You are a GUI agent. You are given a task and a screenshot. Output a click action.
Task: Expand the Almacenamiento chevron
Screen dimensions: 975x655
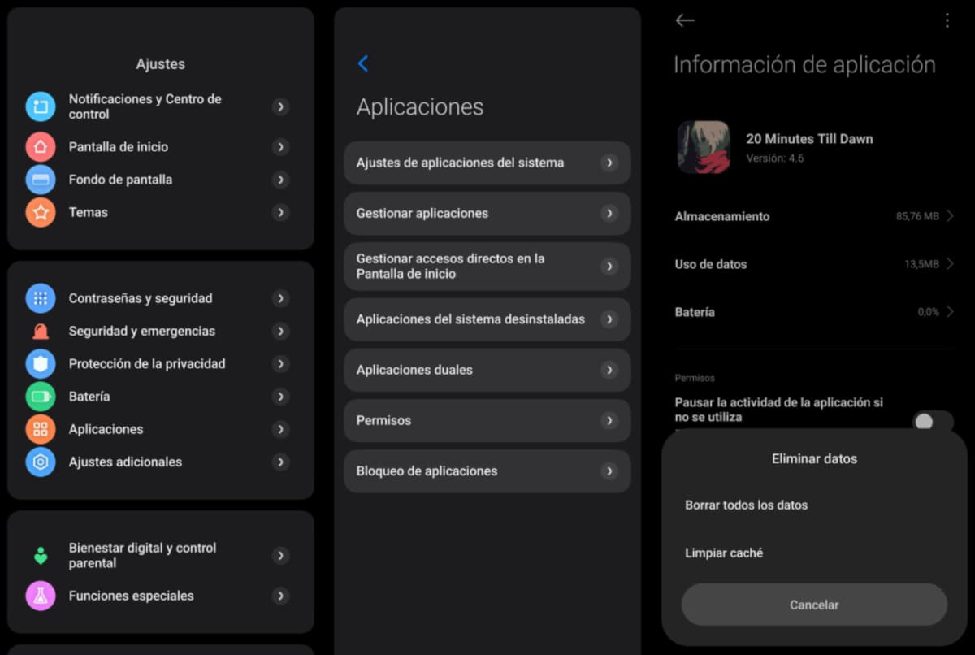pos(950,216)
